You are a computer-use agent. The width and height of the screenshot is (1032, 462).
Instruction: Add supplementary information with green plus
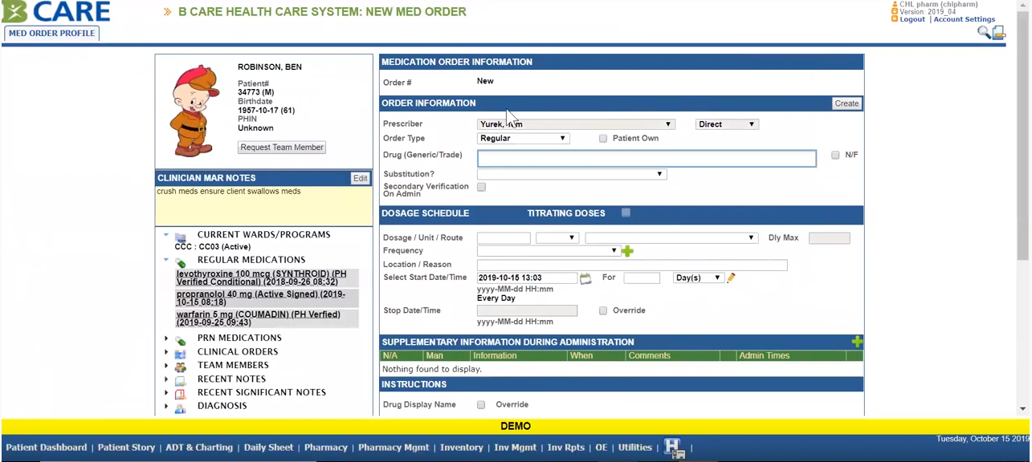pos(857,342)
